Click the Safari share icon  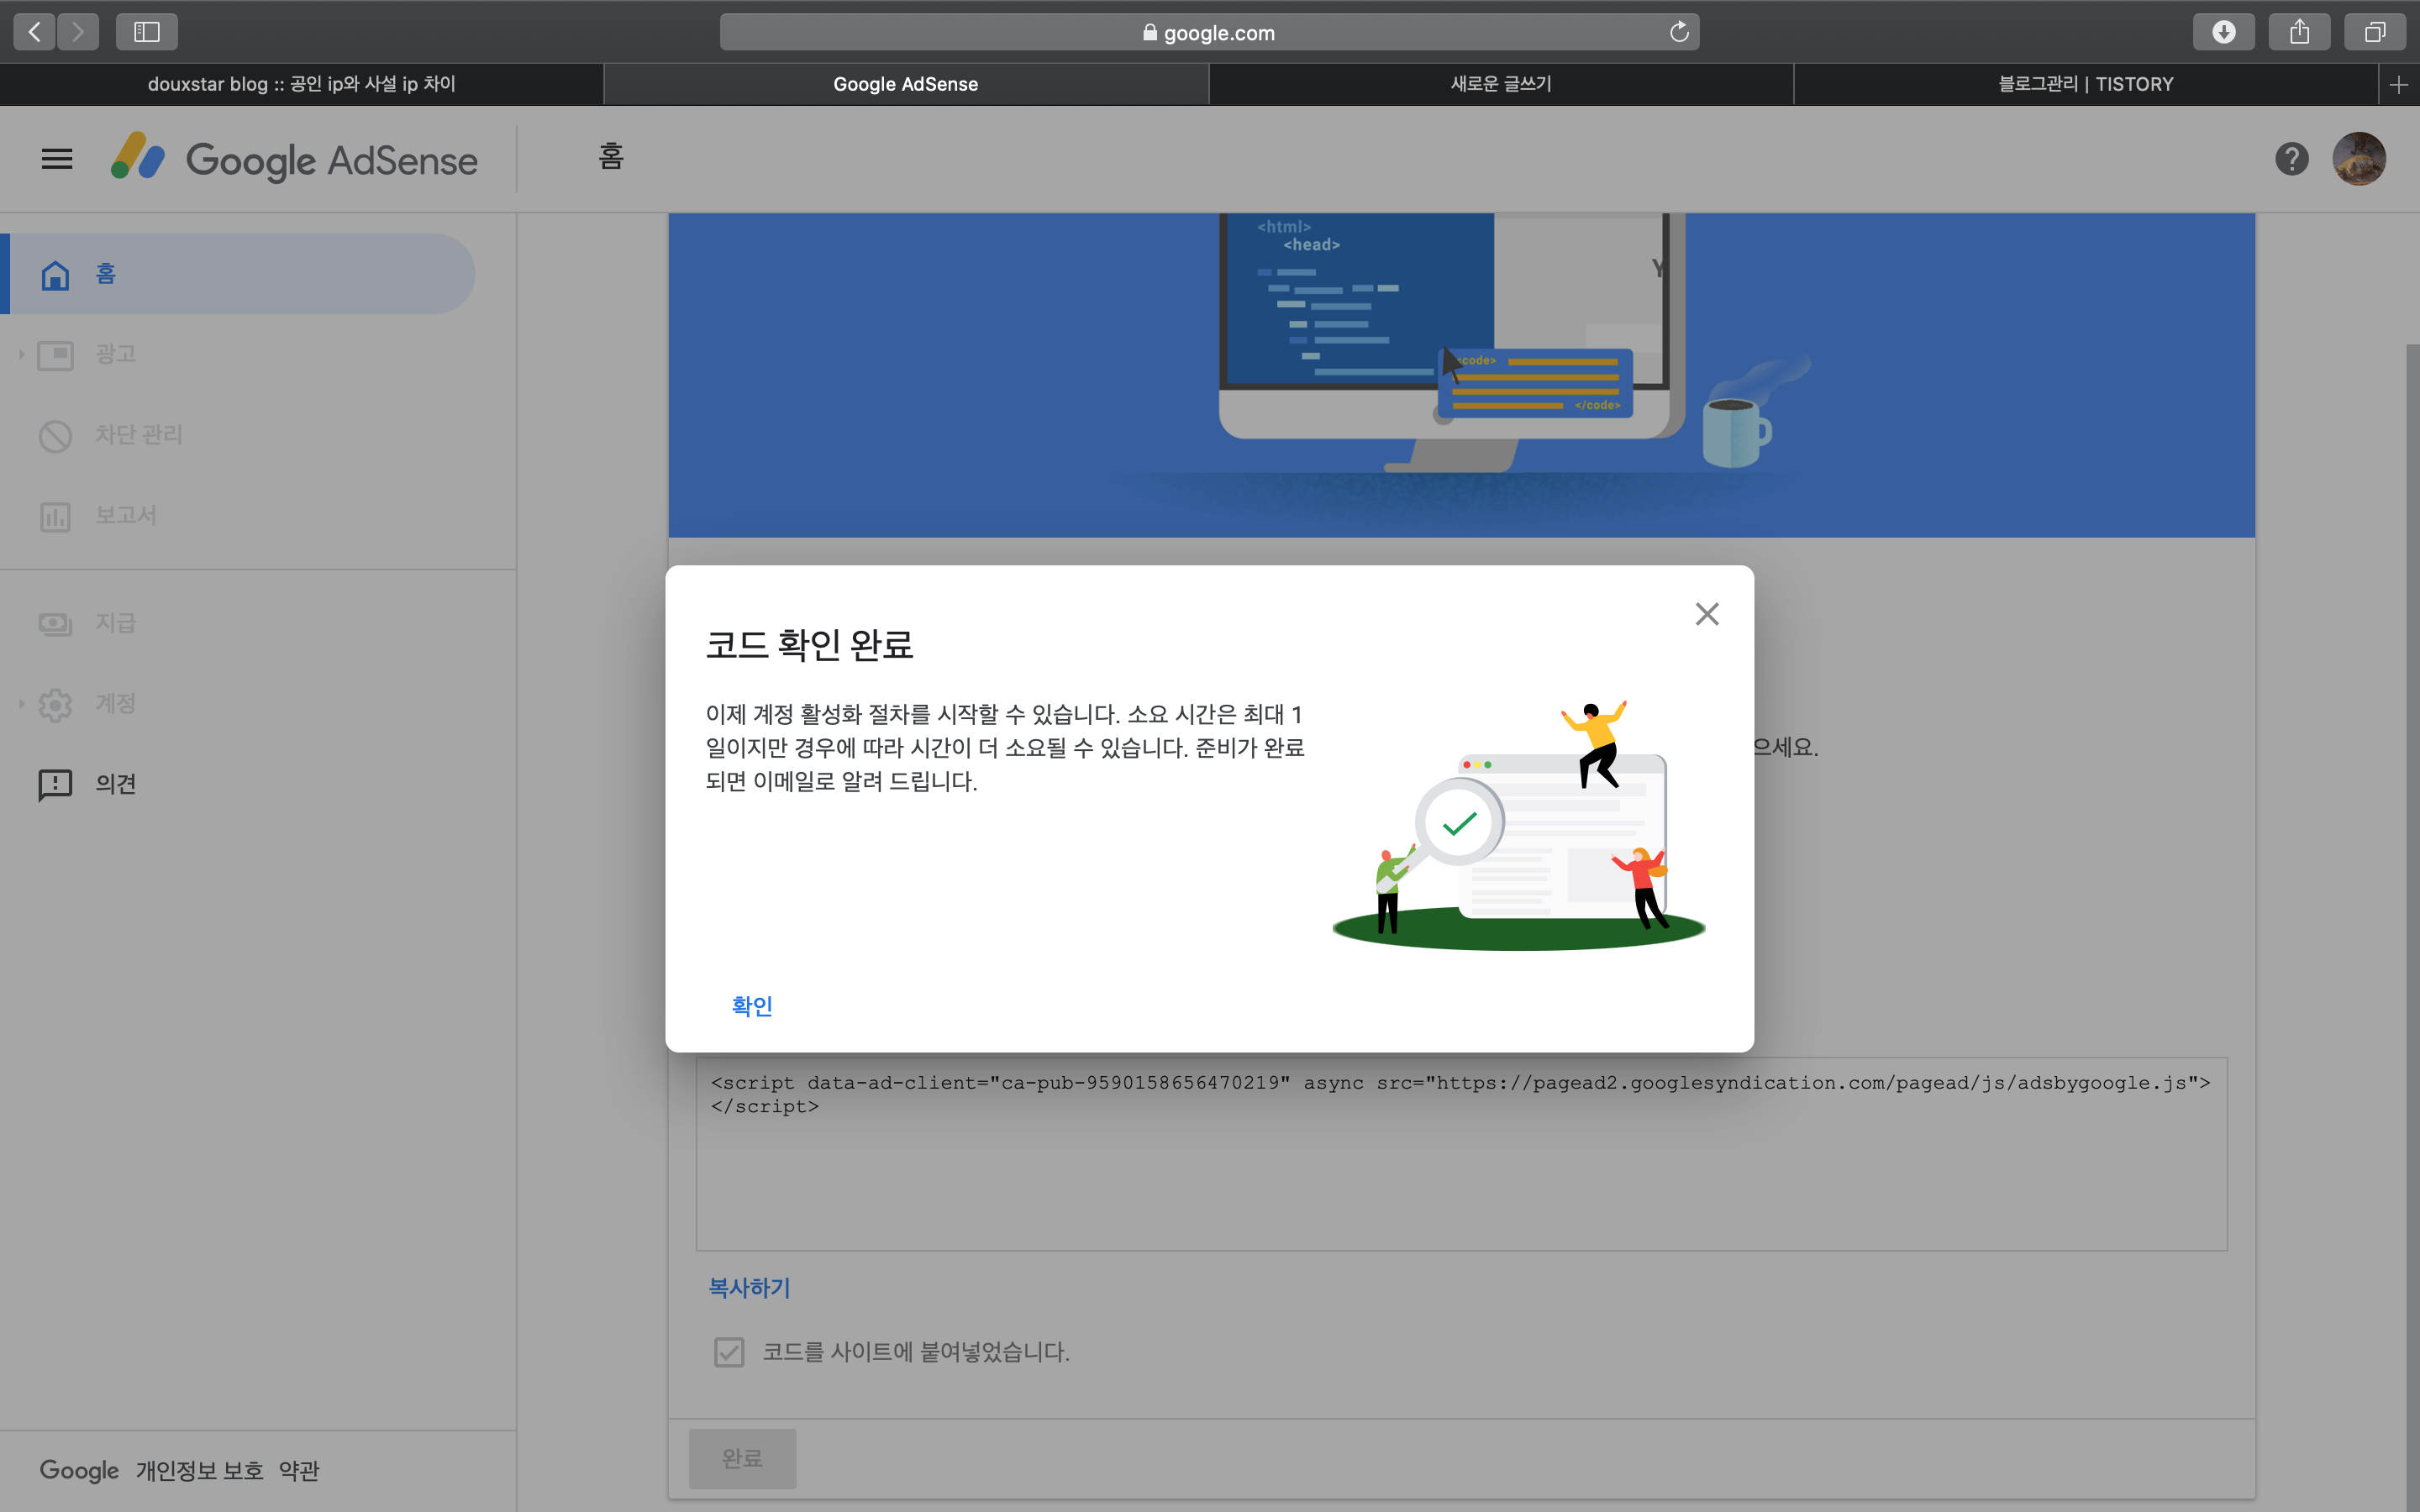[x=2299, y=32]
